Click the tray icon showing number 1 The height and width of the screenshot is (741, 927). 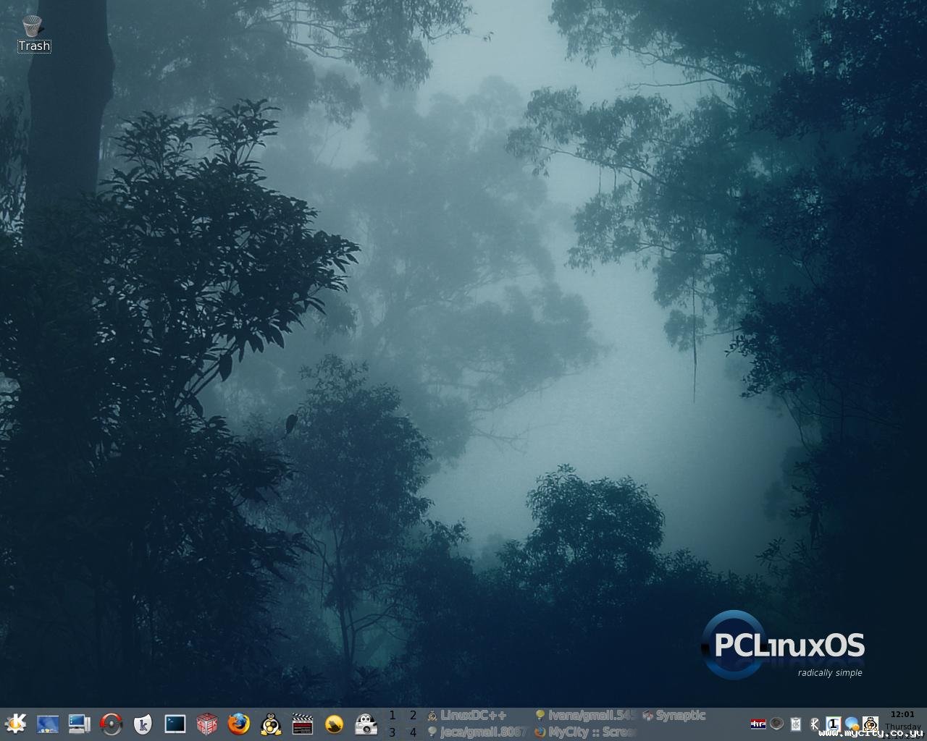(x=833, y=724)
